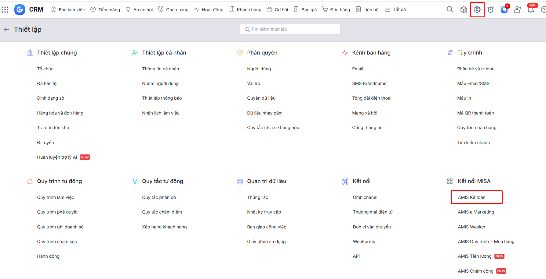Screen dimensions: 546x279
Task: Open the Thùng rác setting
Action: click(257, 197)
